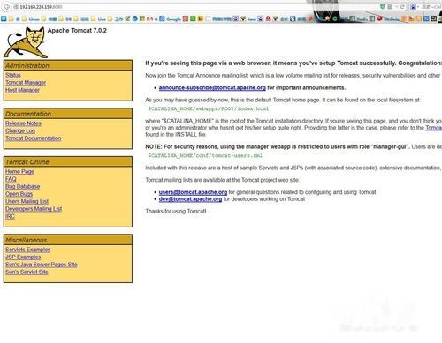Click the users@tomcat.apache.org email link
This screenshot has width=442, height=343.
(193, 192)
